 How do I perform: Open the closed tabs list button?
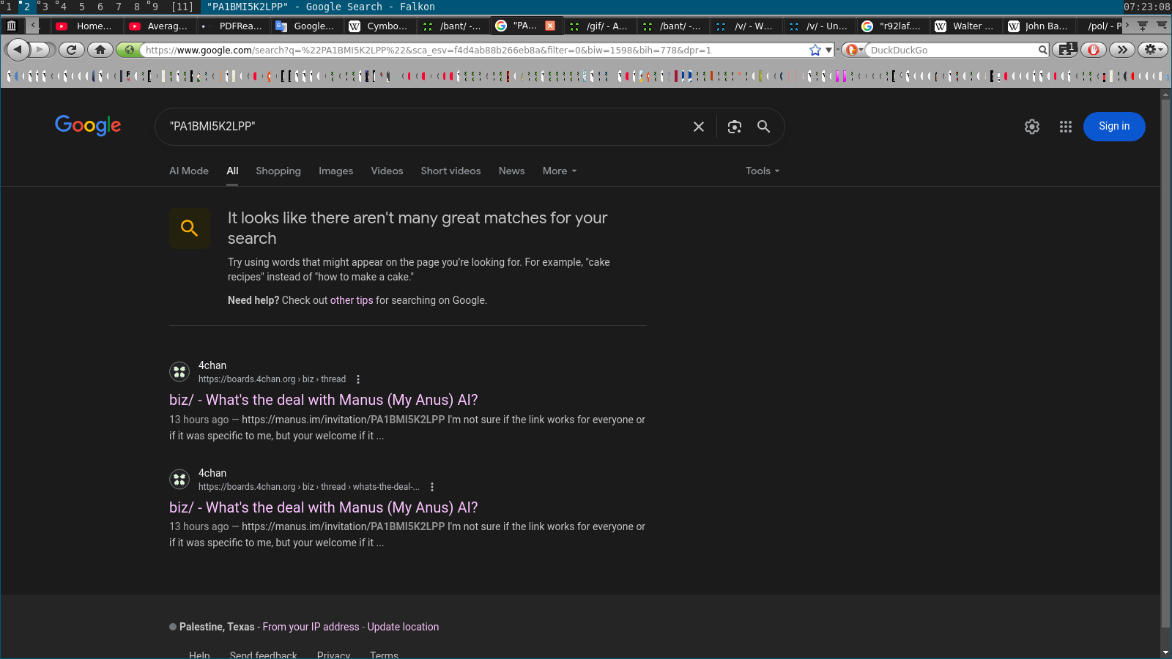coord(1162,26)
